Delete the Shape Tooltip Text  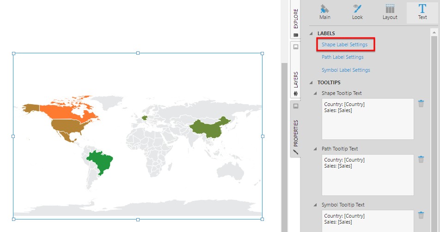pos(421,103)
